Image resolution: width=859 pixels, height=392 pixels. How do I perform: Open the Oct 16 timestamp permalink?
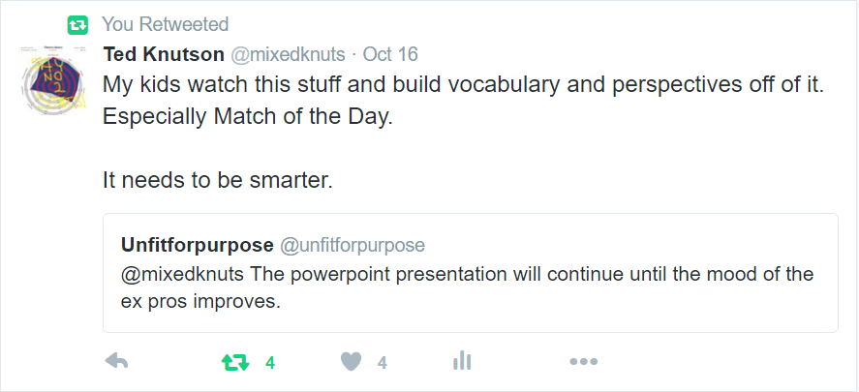pos(390,54)
